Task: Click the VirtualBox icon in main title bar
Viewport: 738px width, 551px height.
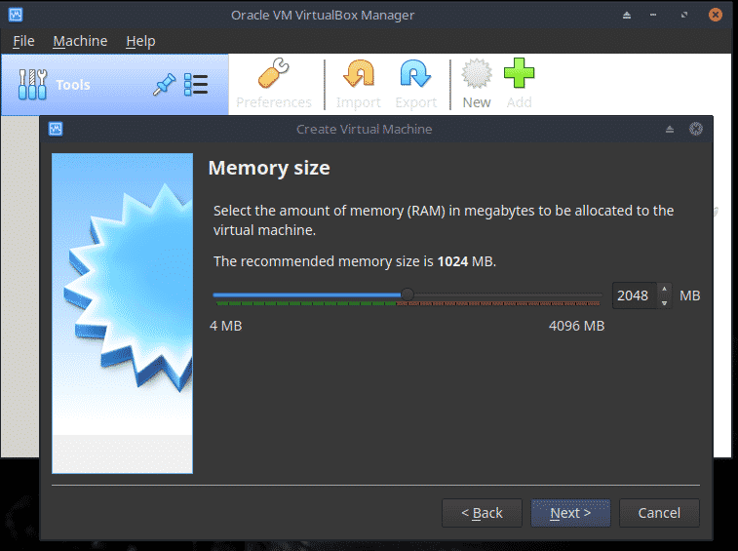Action: (16, 15)
